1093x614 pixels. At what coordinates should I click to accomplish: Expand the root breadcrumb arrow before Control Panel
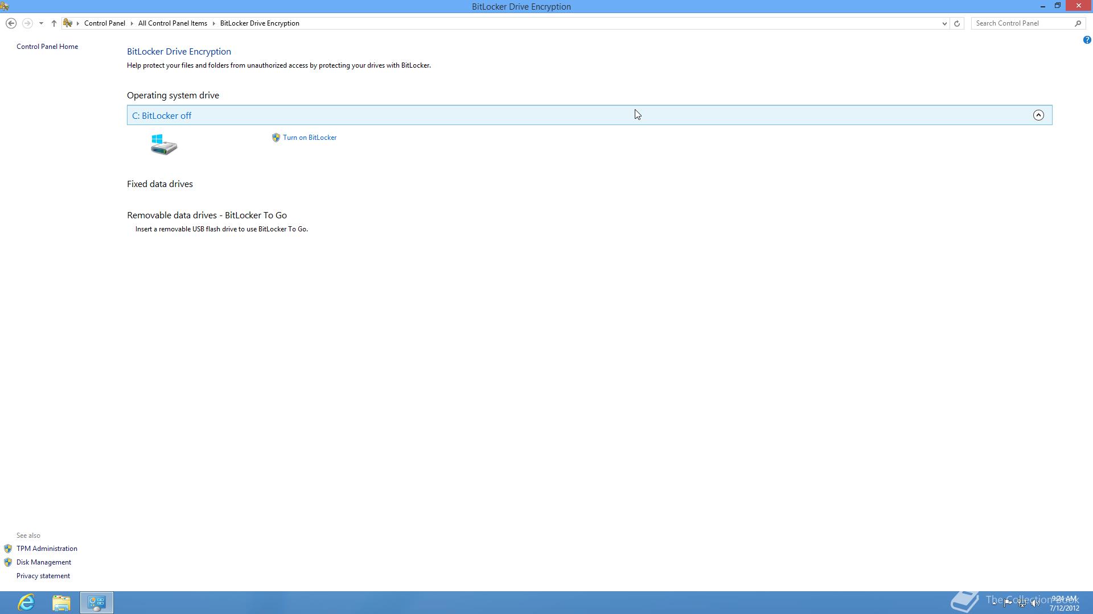tap(78, 23)
